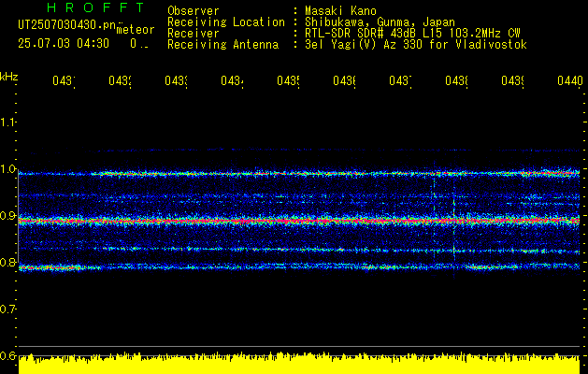This screenshot has height=374, width=588.
Task: Click the 0433 time marker
Action: [176, 80]
